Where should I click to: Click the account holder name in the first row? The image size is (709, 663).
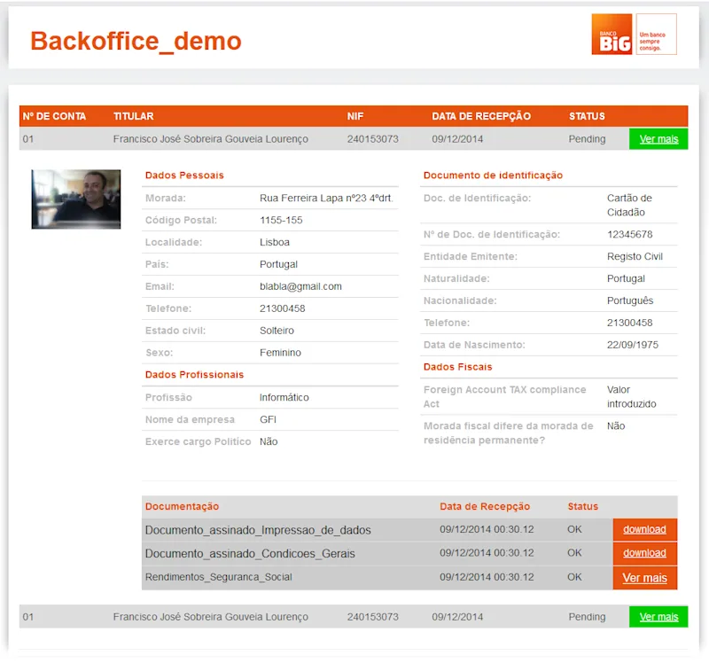pos(211,139)
